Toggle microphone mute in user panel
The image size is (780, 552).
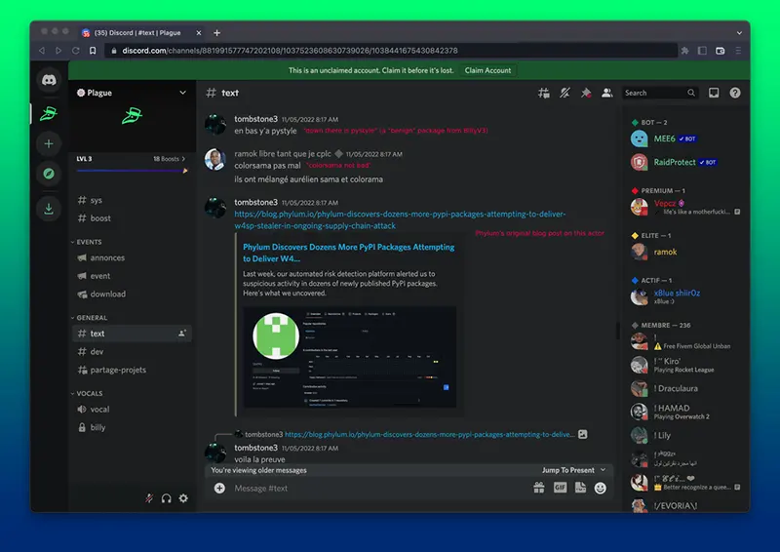tap(149, 498)
